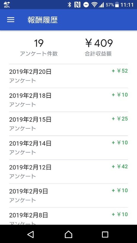Tap the 2019年2月8日 reward row

coord(68,216)
